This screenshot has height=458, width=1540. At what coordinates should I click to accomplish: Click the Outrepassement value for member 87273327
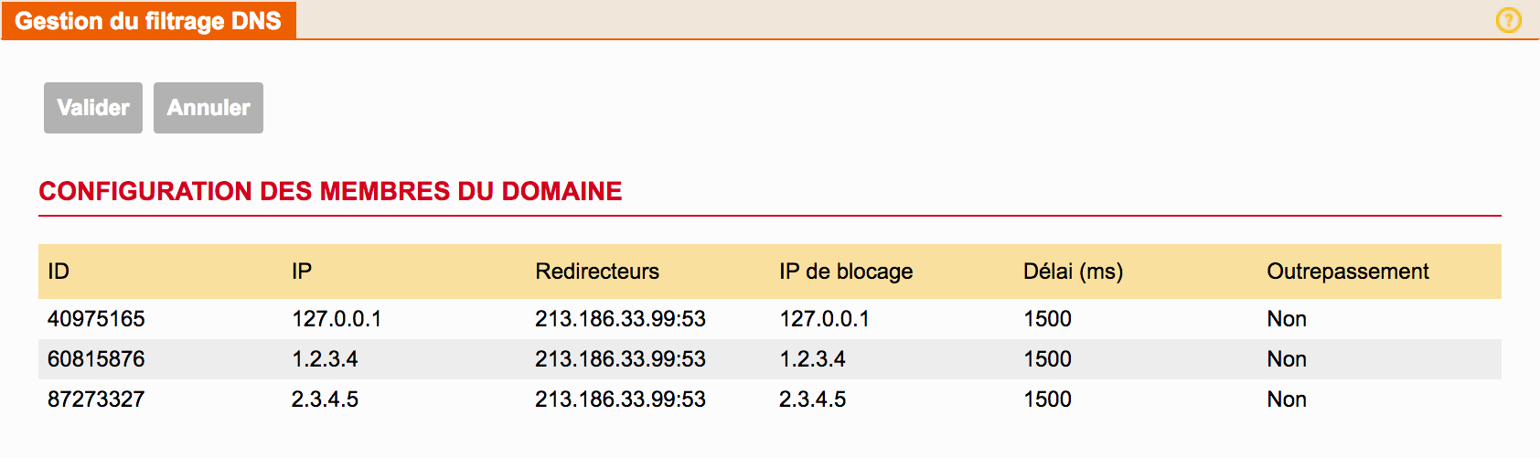1286,399
